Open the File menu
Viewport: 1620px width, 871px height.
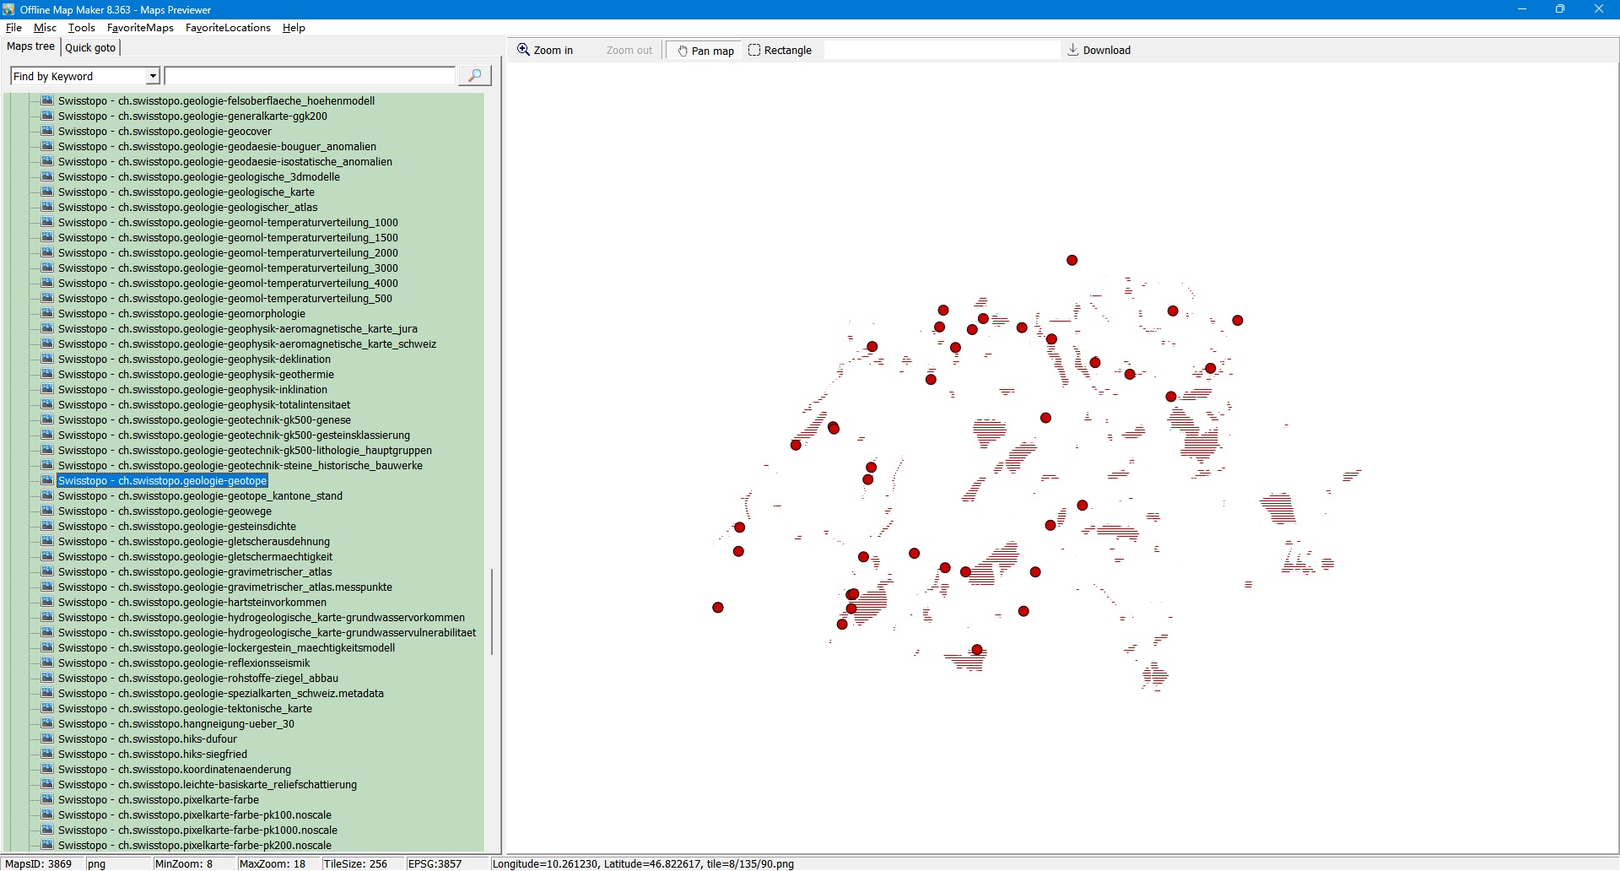(x=13, y=28)
